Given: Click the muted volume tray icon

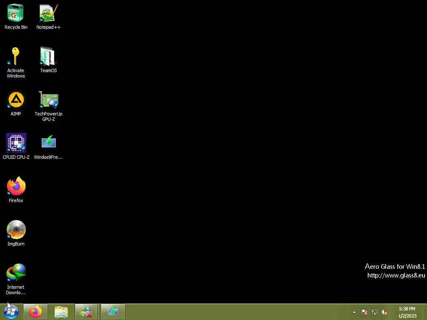Looking at the screenshot, I should (x=384, y=312).
